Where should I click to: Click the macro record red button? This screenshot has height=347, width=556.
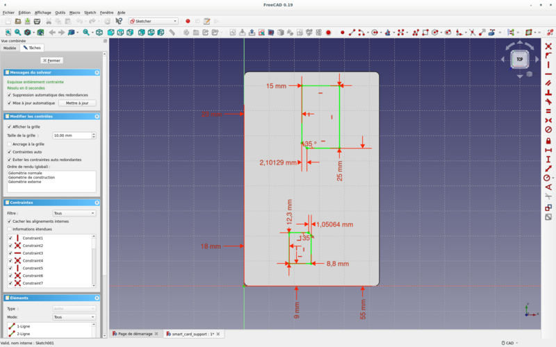point(188,22)
